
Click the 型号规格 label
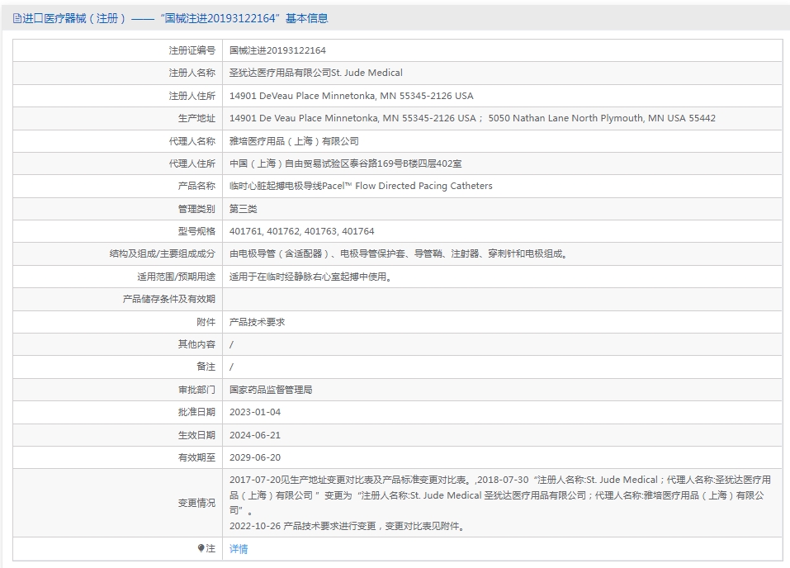pos(196,231)
